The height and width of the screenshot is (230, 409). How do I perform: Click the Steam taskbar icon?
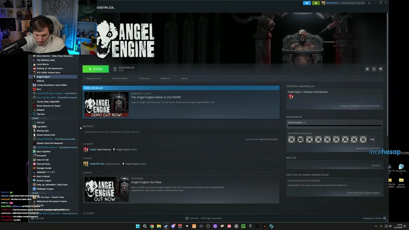(166, 226)
